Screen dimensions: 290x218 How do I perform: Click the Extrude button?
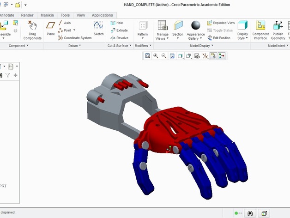point(119,30)
